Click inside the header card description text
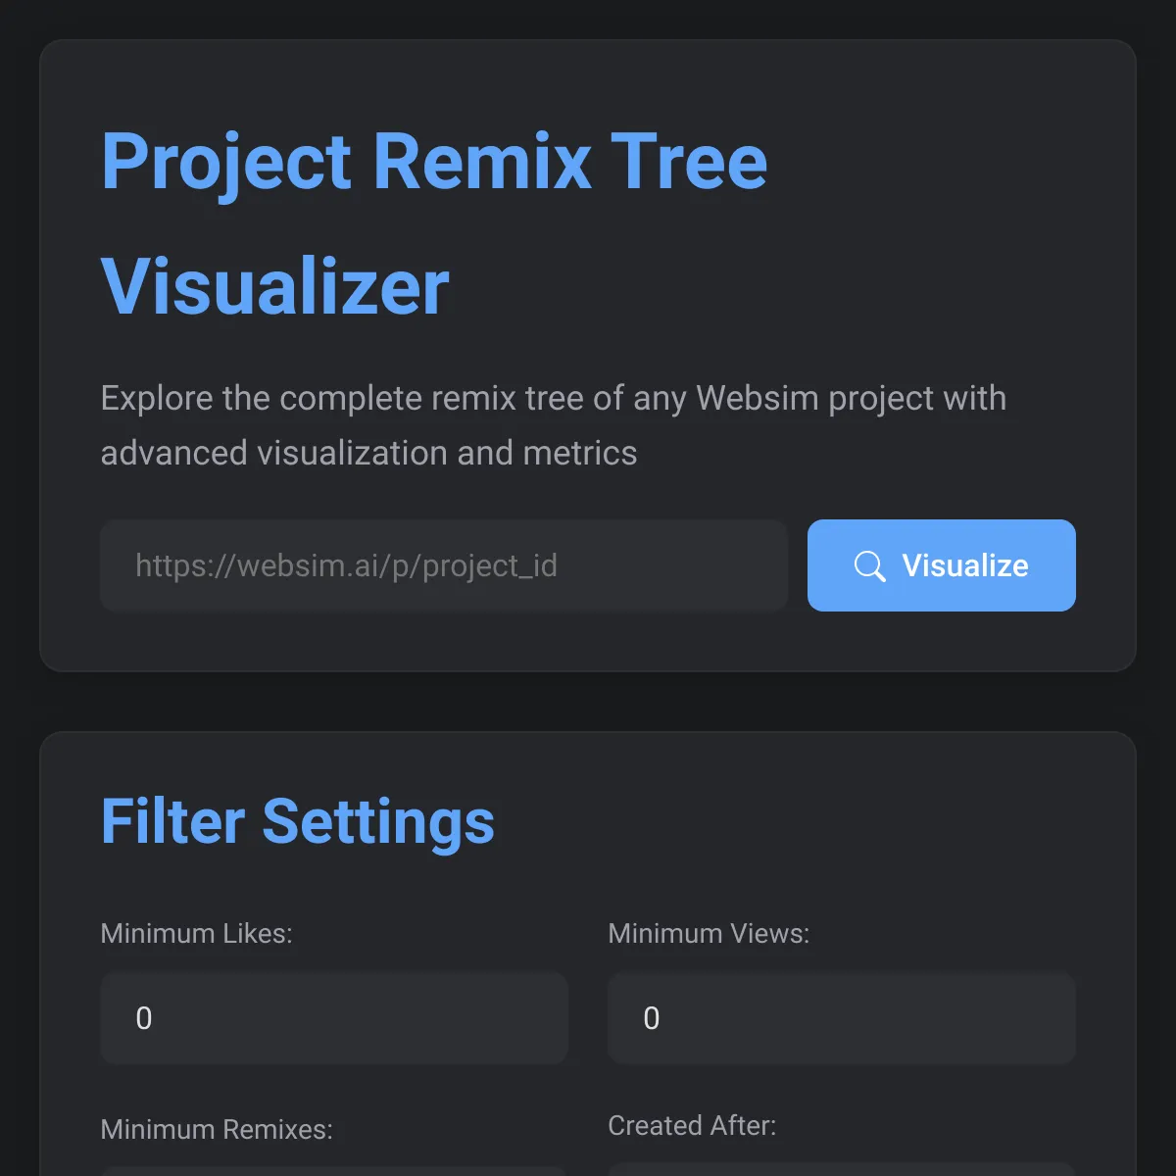 [553, 424]
